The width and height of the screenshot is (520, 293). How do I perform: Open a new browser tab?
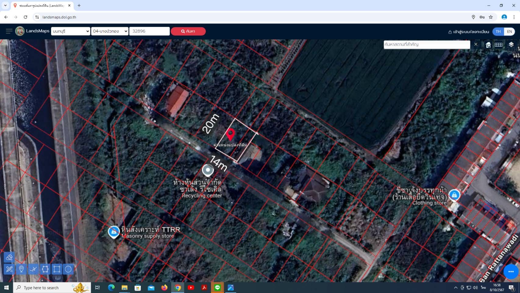pyautogui.click(x=79, y=5)
